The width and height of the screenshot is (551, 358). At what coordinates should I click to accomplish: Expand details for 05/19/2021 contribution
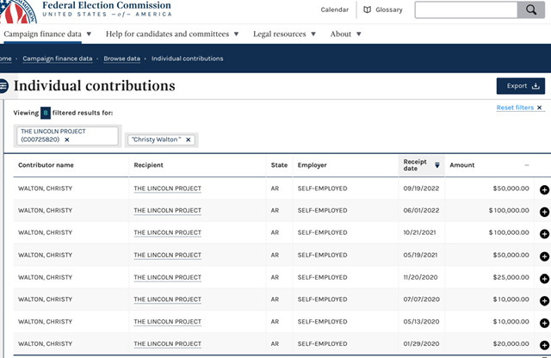pyautogui.click(x=544, y=256)
